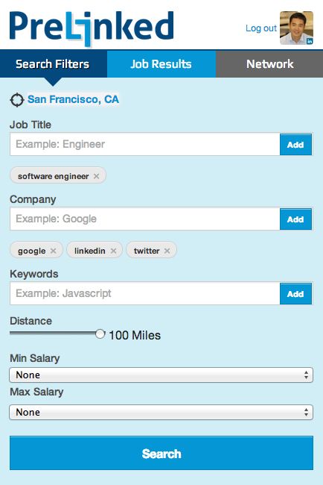Click the location crosshair icon

coord(16,100)
